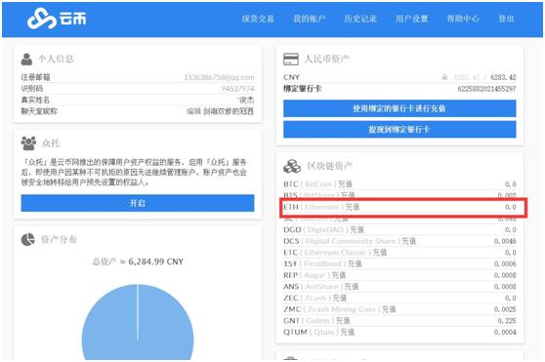Image resolution: width=545 pixels, height=362 pixels.
Task: Click the ZMC balance 0.0025
Action: [x=505, y=309]
